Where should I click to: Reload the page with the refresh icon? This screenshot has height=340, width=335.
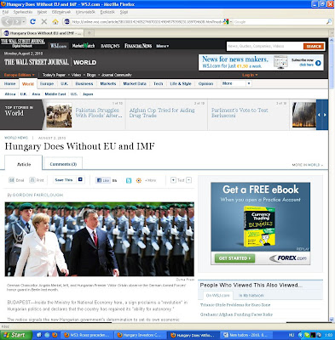pyautogui.click(x=33, y=21)
